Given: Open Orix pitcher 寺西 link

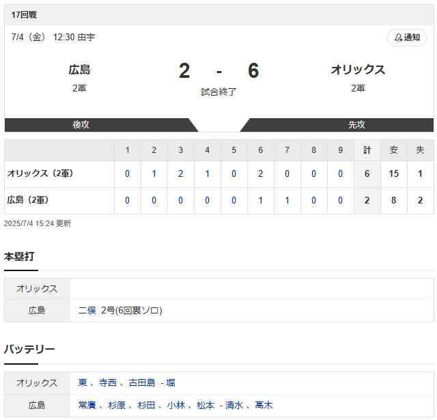Looking at the screenshot, I should point(108,382).
